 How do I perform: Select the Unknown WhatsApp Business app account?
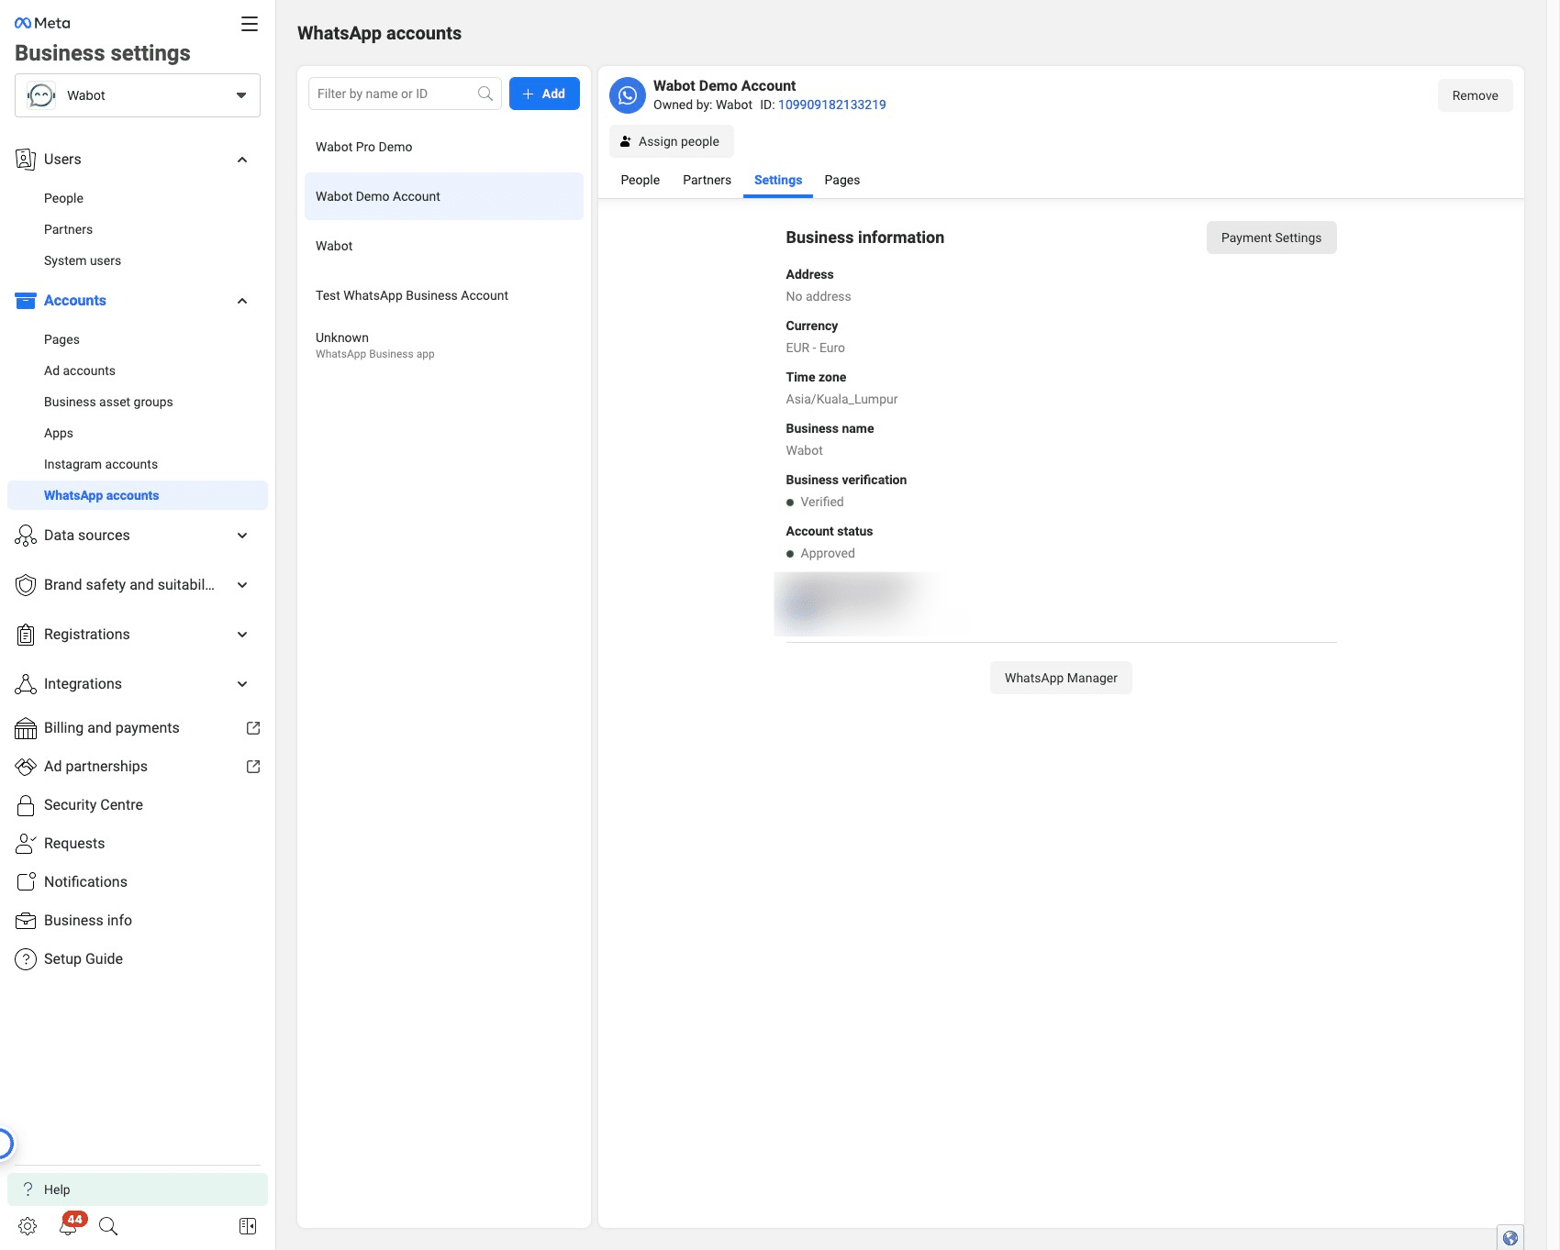point(444,345)
